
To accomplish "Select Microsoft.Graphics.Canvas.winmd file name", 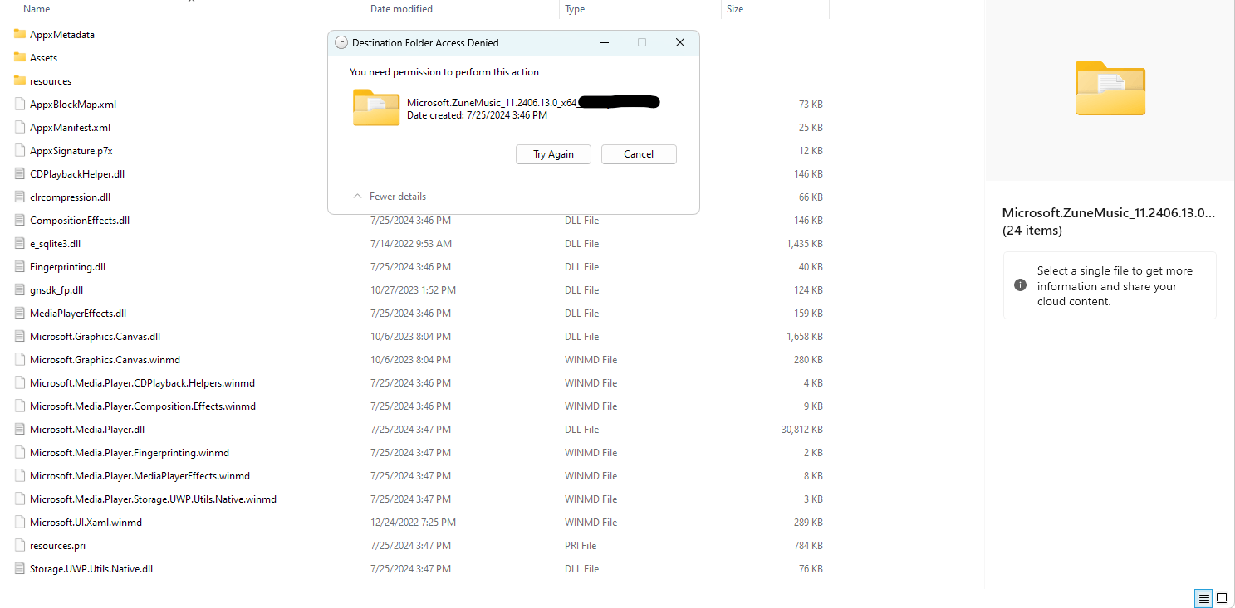I will (105, 360).
